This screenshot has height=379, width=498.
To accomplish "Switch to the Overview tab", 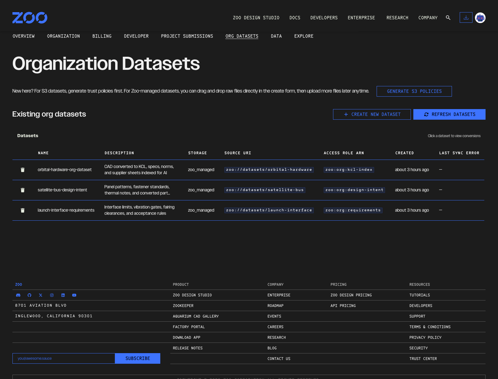I will coord(24,36).
